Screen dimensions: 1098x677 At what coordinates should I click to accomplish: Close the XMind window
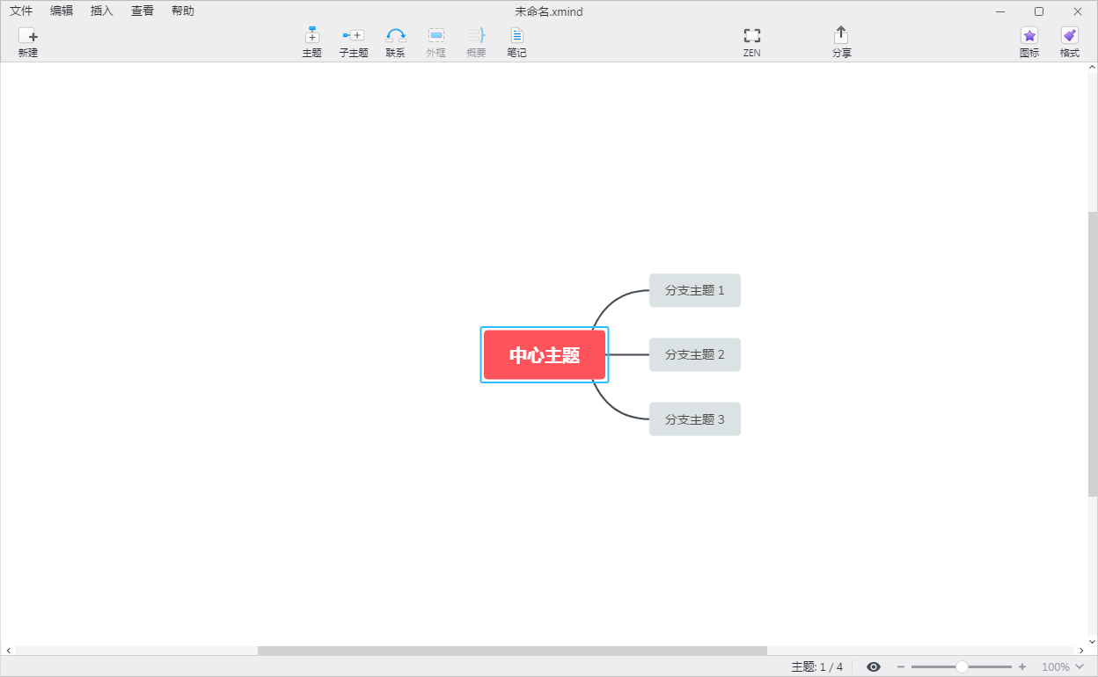[x=1078, y=11]
